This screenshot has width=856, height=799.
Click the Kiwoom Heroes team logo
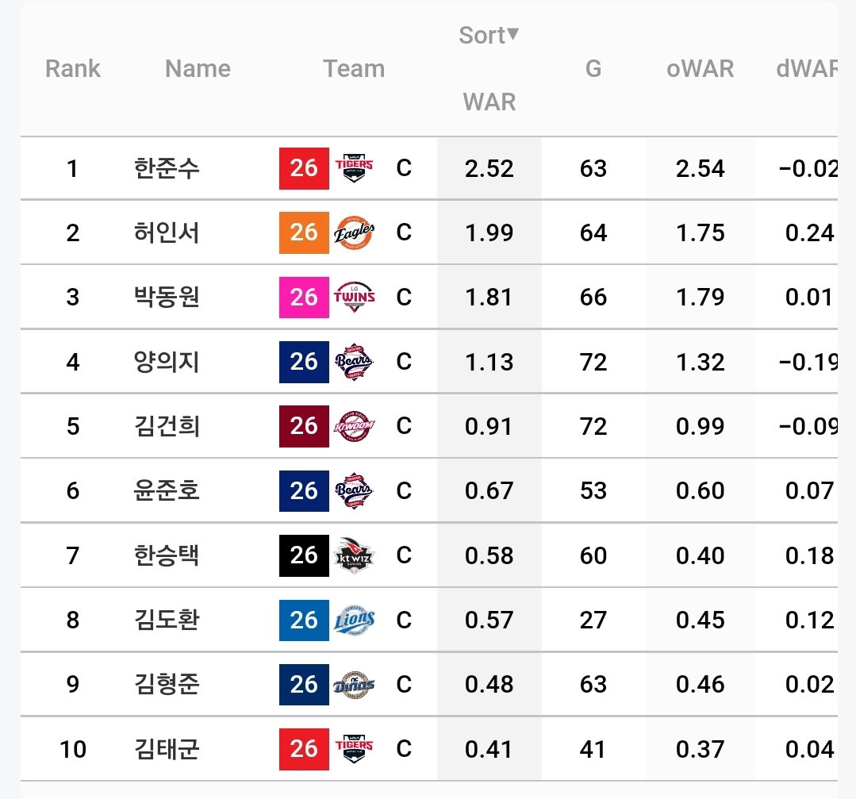(354, 426)
